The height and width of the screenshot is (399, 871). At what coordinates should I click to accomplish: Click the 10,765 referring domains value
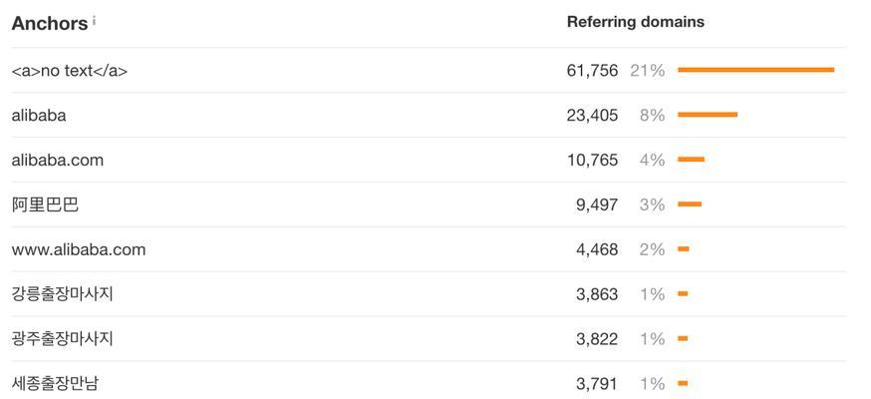tap(592, 160)
